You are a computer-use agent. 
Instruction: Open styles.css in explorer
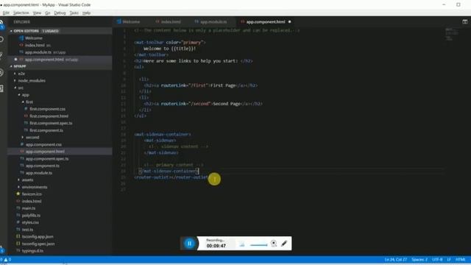coord(30,222)
